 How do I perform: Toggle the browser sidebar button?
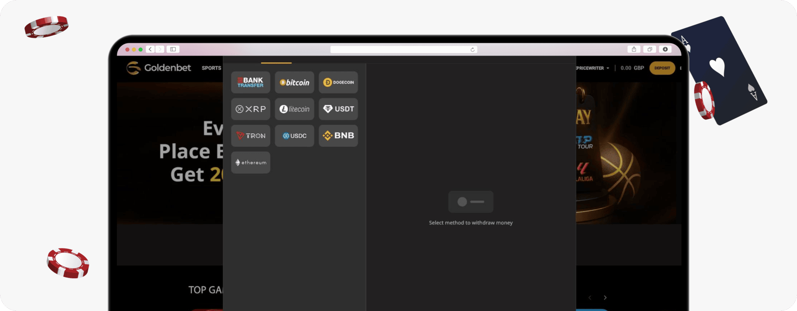(x=173, y=49)
